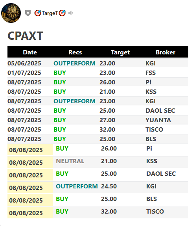Click the muted speaker icon
195x229 pixels.
point(70,13)
